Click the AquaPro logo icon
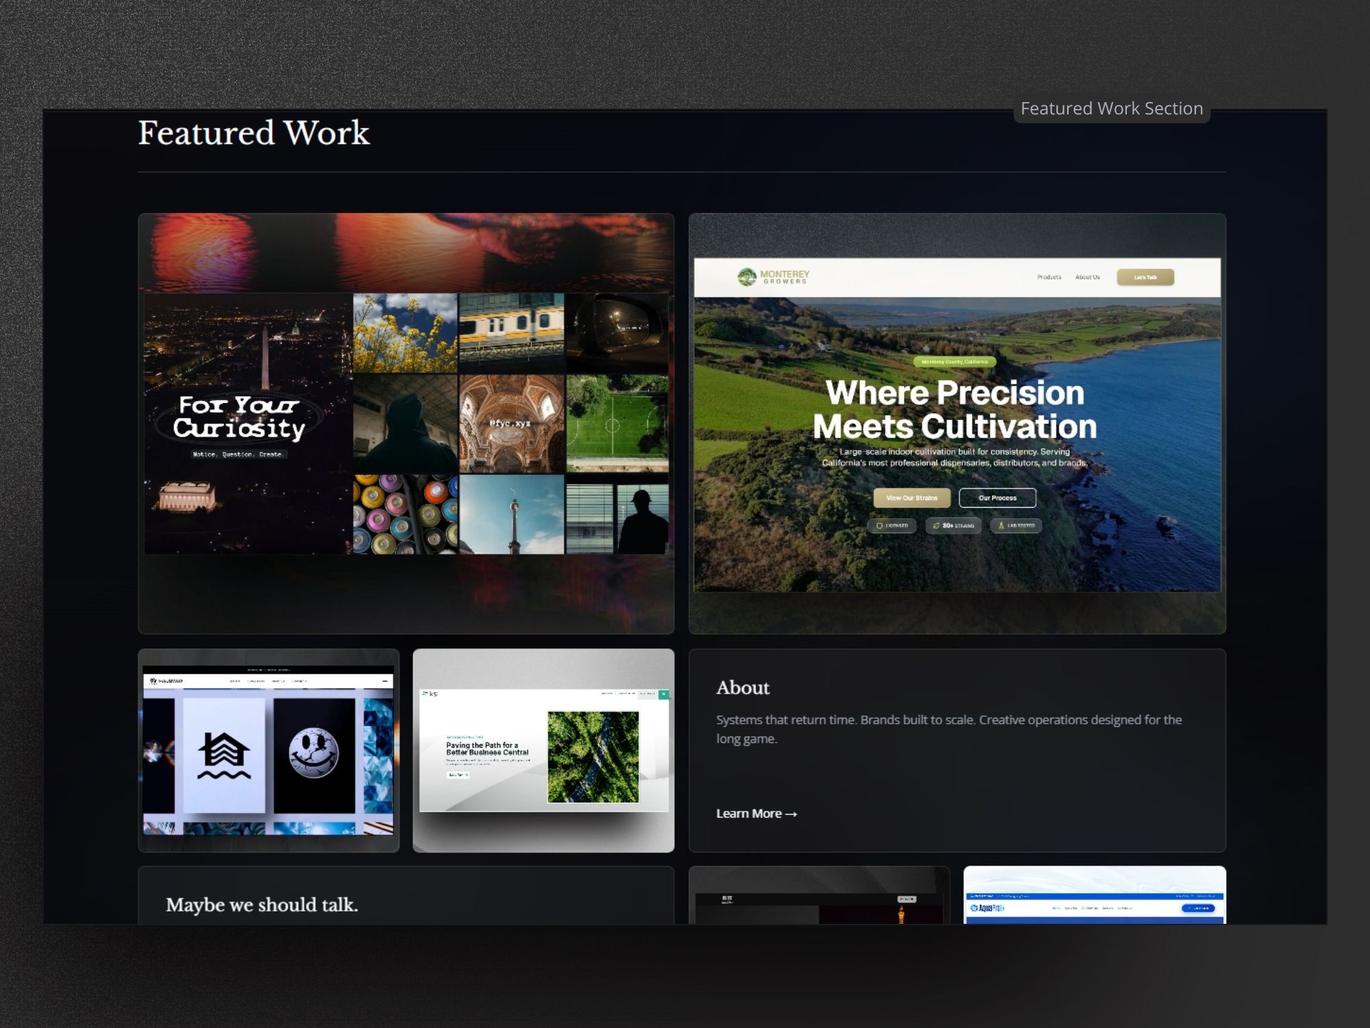Viewport: 1370px width, 1028px height. tap(974, 908)
